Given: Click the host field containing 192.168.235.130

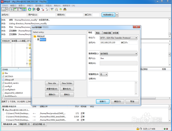Looking at the screenshot, I should [x=110, y=43].
